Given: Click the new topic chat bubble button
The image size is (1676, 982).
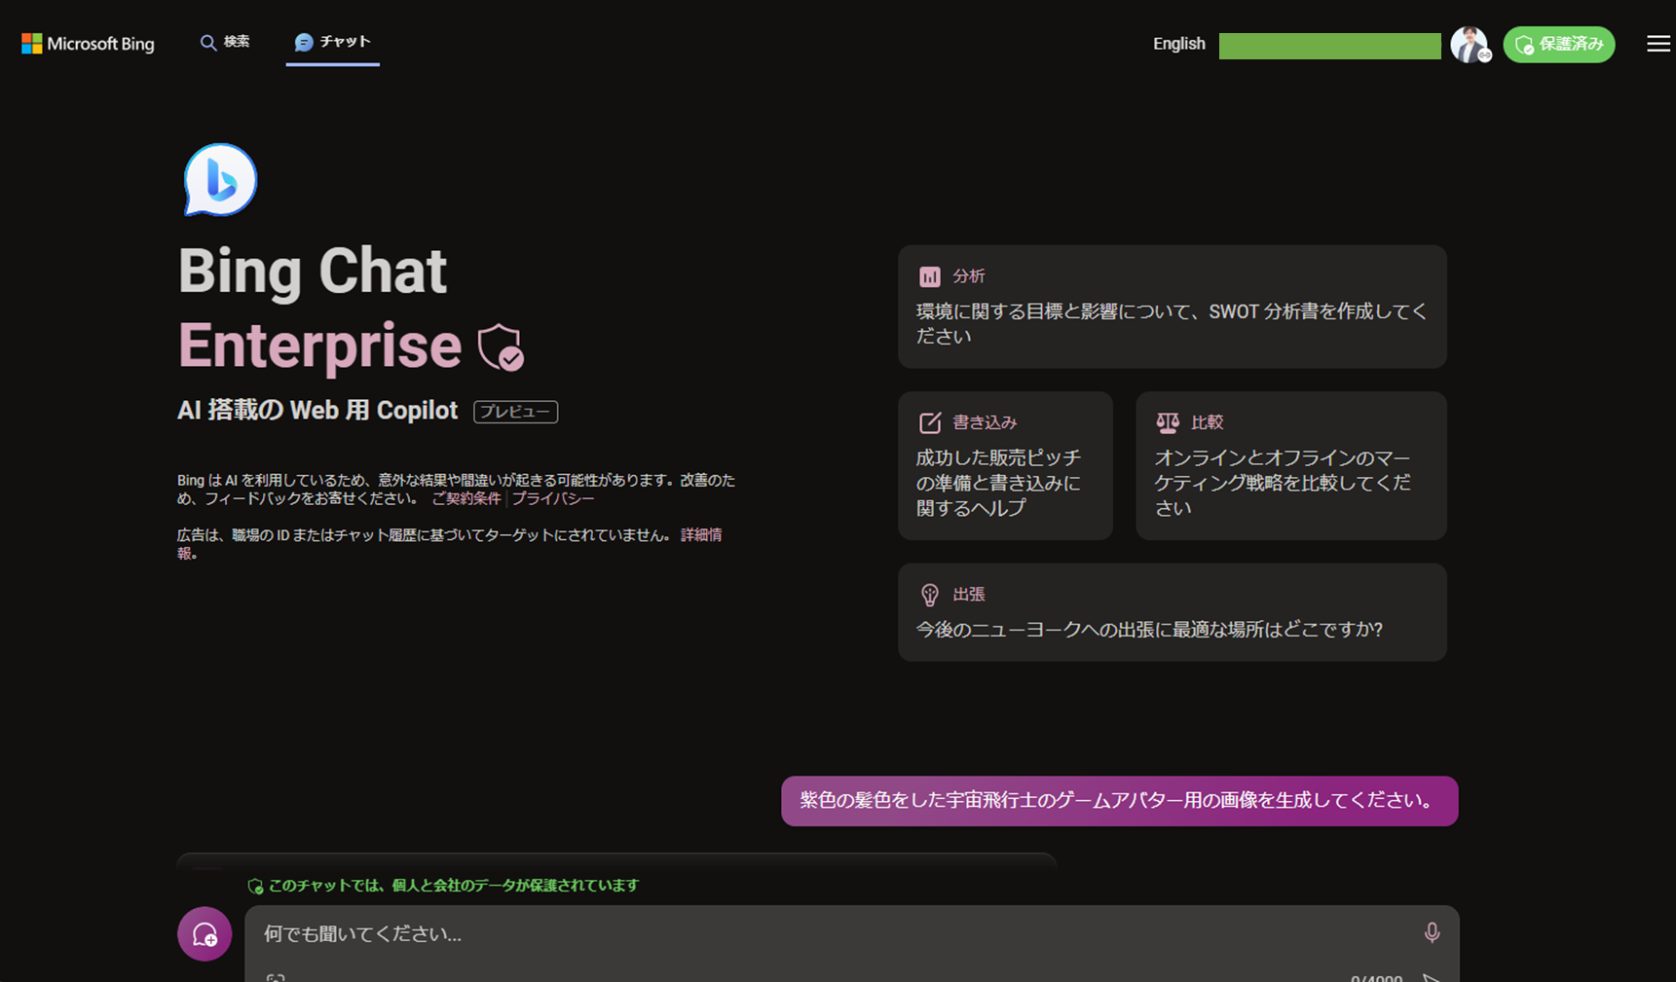Looking at the screenshot, I should [x=205, y=934].
